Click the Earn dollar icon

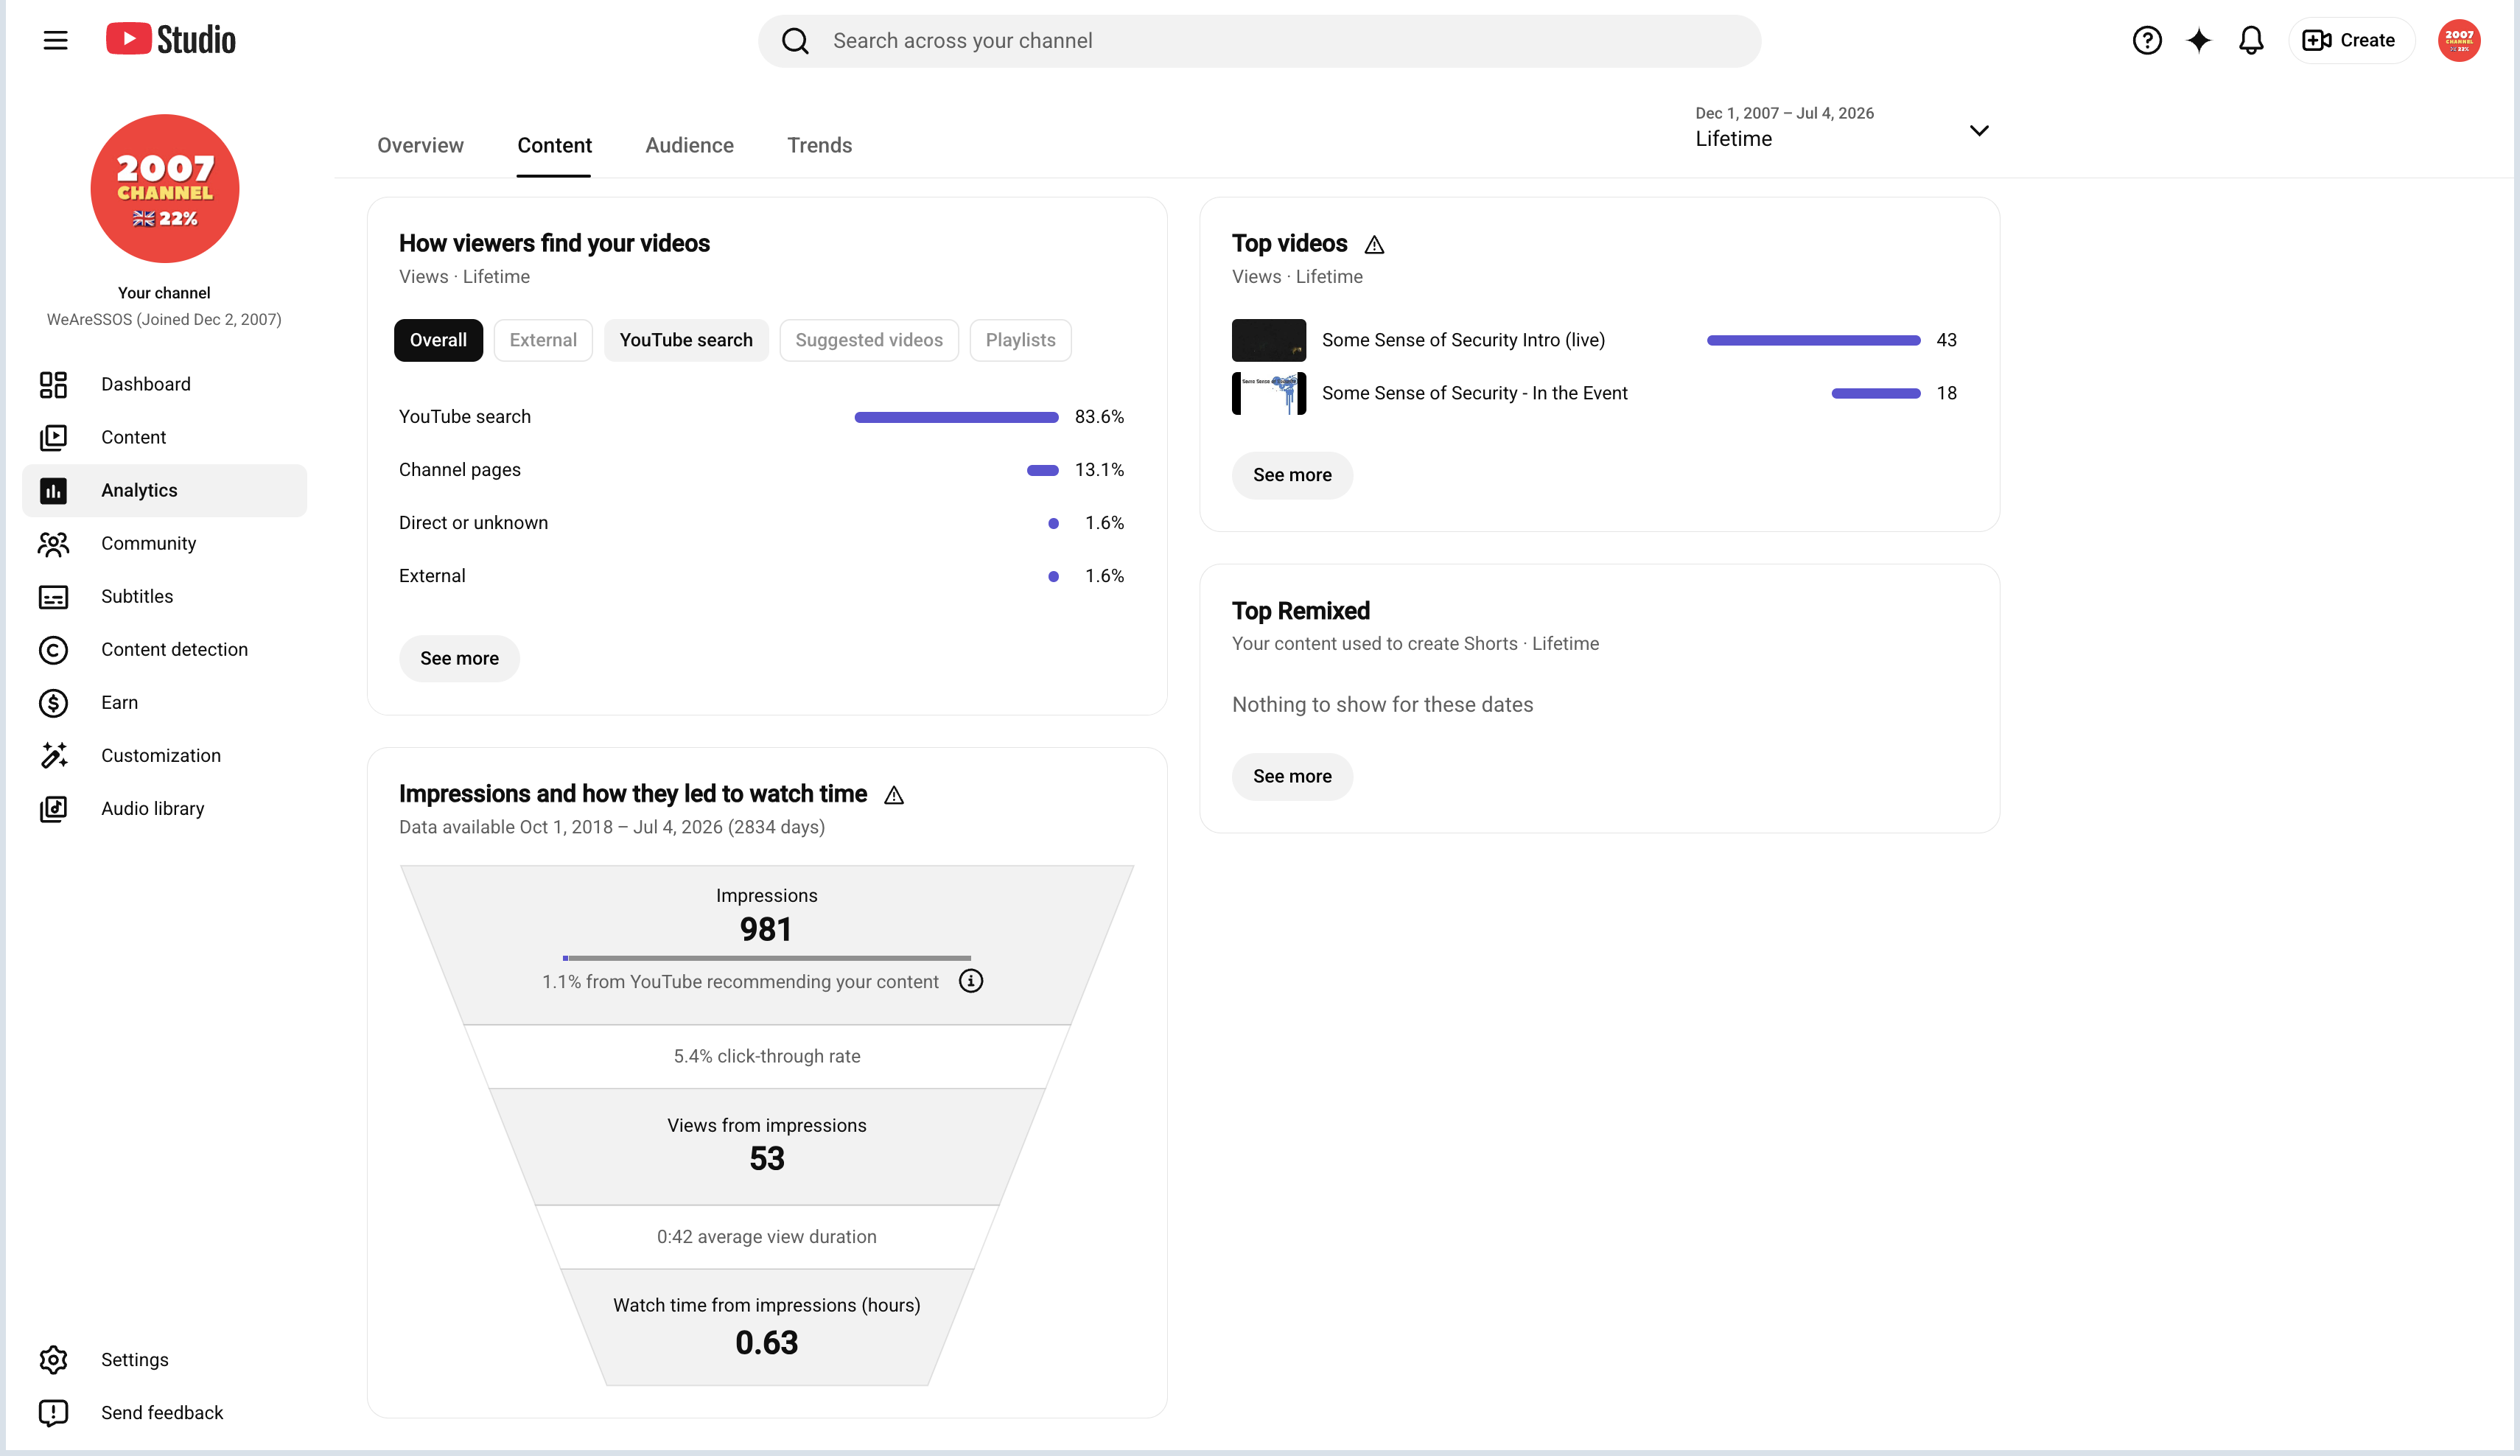coord(53,702)
